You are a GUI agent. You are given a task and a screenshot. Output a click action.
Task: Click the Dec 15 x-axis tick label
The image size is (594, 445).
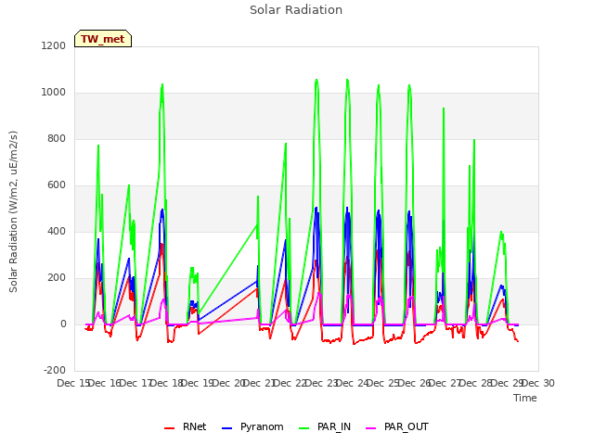pos(73,383)
